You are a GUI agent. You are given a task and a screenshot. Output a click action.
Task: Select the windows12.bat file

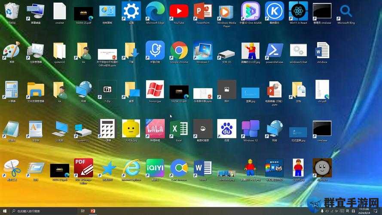[298, 50]
